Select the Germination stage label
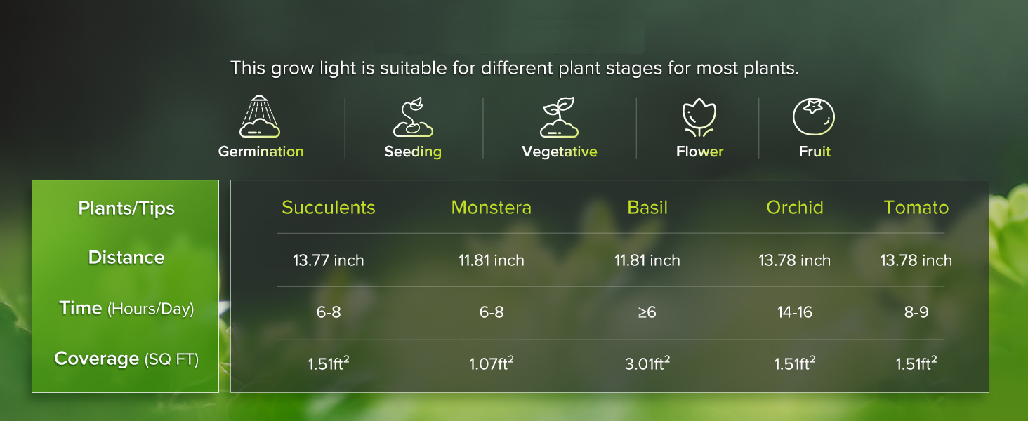 click(x=261, y=152)
